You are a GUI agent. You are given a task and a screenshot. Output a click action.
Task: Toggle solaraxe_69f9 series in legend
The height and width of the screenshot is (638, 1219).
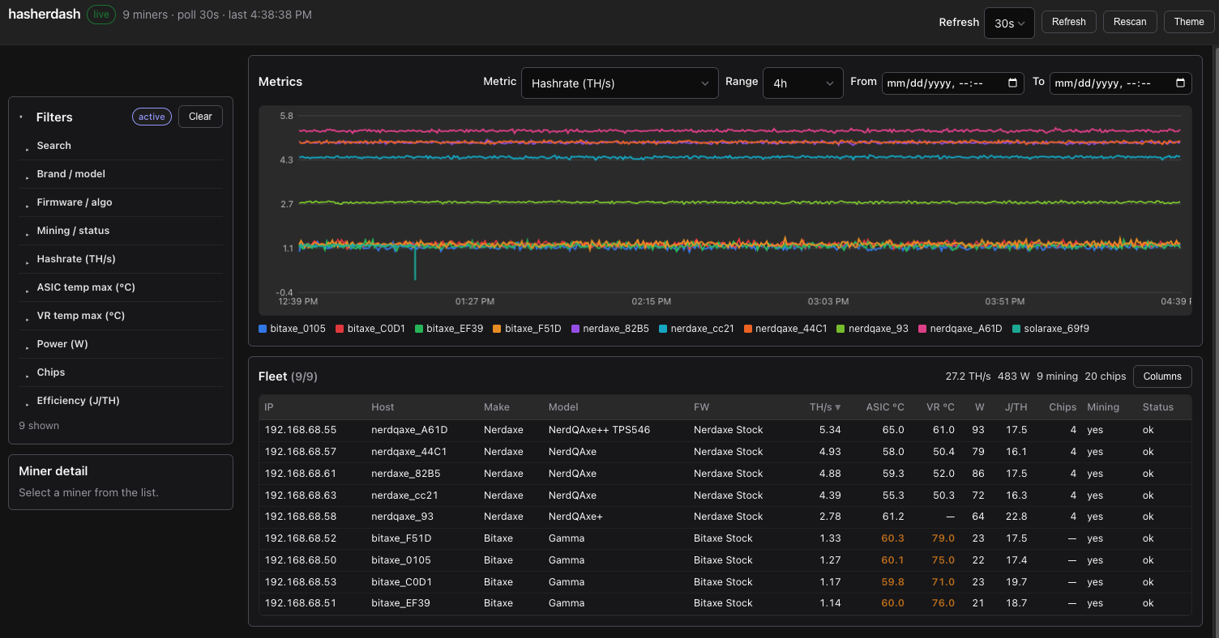pyautogui.click(x=1051, y=329)
